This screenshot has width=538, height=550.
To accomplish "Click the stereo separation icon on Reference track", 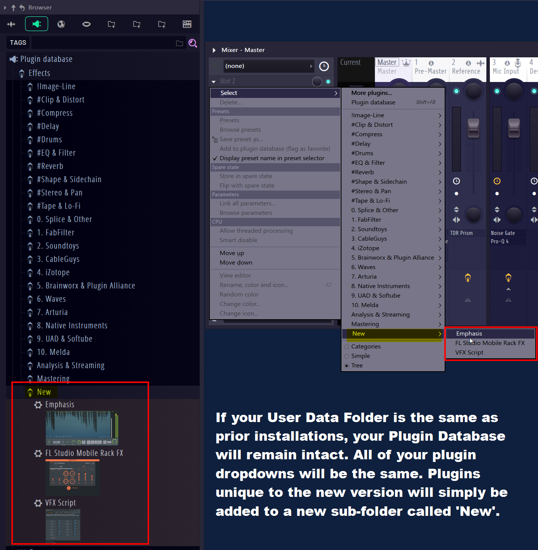I will coord(456,219).
